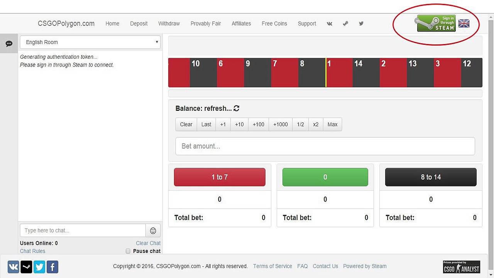Click the Max bet button
Screen dimensions: 494x278
[332, 124]
